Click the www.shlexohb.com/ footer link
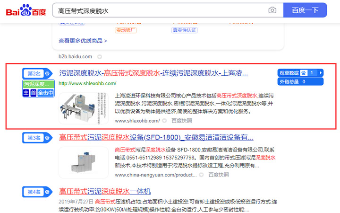The height and width of the screenshot is (213, 340). [137, 121]
